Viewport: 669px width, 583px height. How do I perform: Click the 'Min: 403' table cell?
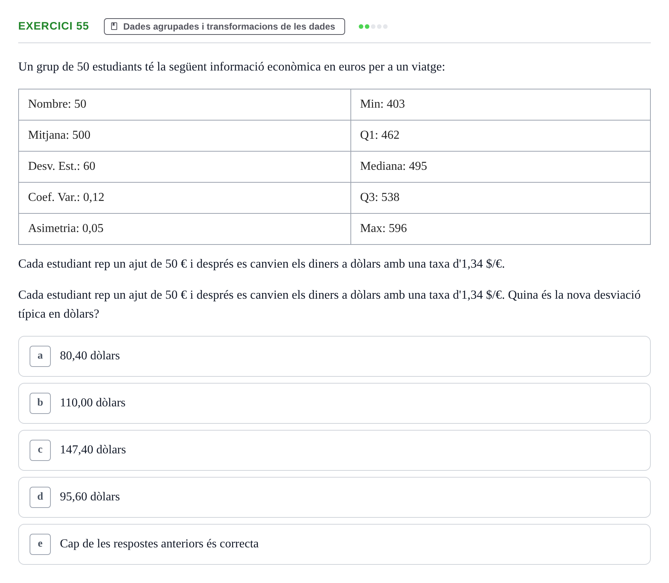pos(501,105)
